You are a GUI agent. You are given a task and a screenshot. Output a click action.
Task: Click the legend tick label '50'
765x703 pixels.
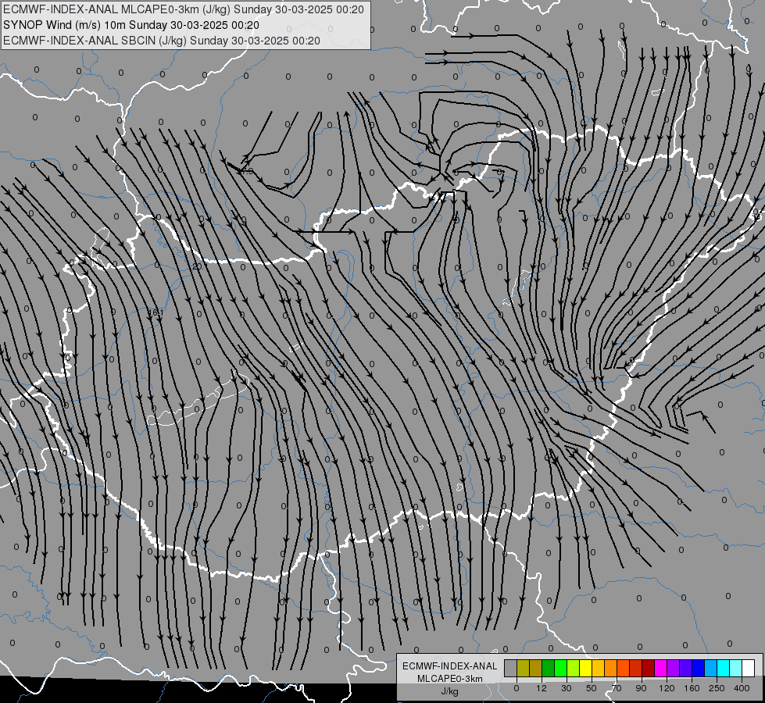592,688
